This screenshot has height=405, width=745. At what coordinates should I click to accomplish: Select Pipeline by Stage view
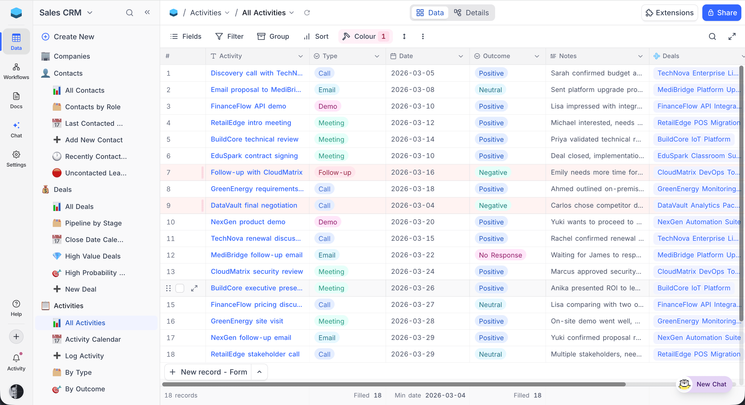93,223
